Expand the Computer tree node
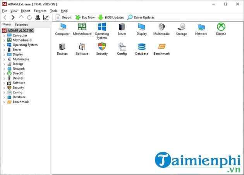 (x=4, y=35)
